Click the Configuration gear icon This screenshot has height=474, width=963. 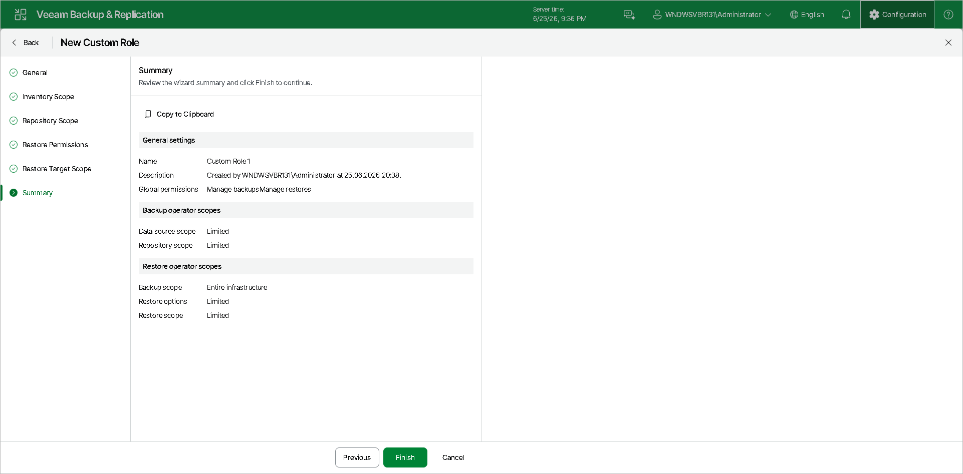click(874, 15)
